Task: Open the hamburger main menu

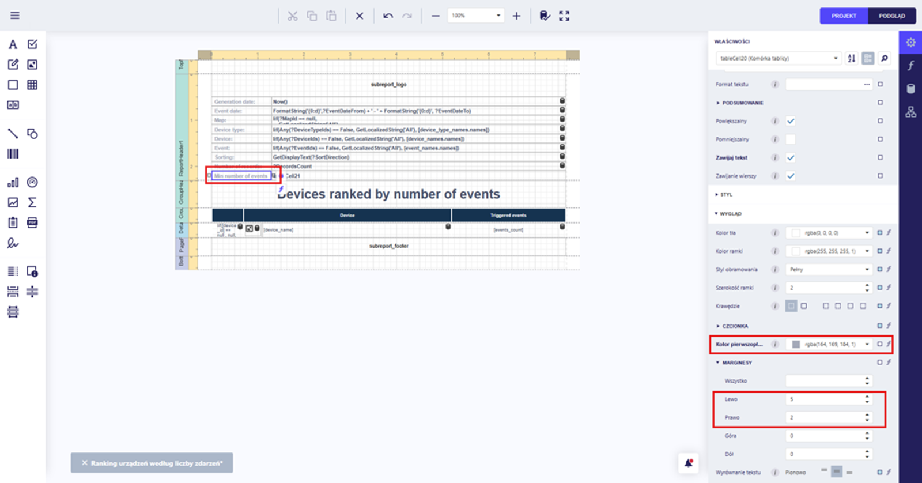Action: (15, 16)
